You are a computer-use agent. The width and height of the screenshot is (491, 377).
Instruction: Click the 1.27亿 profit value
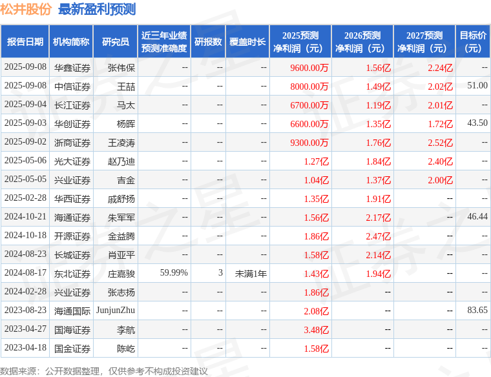[x=317, y=161]
